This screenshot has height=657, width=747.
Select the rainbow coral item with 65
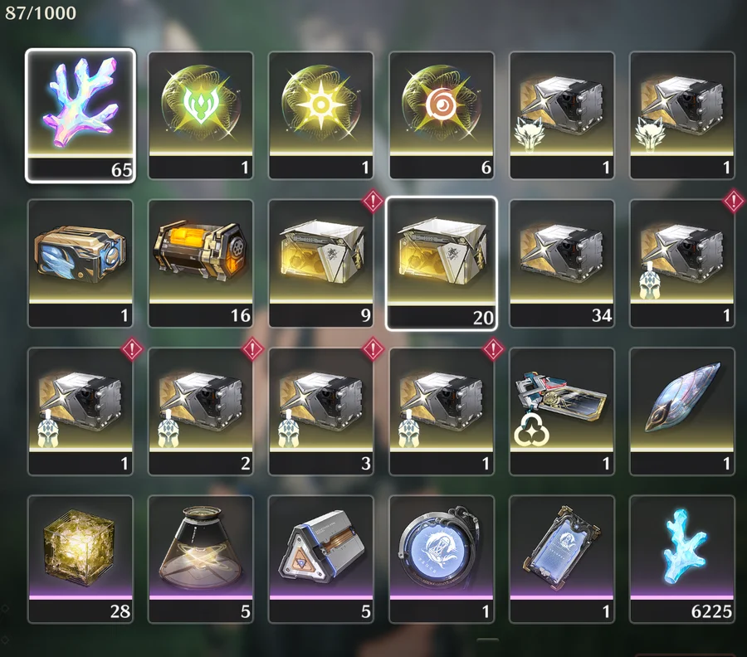(x=81, y=115)
